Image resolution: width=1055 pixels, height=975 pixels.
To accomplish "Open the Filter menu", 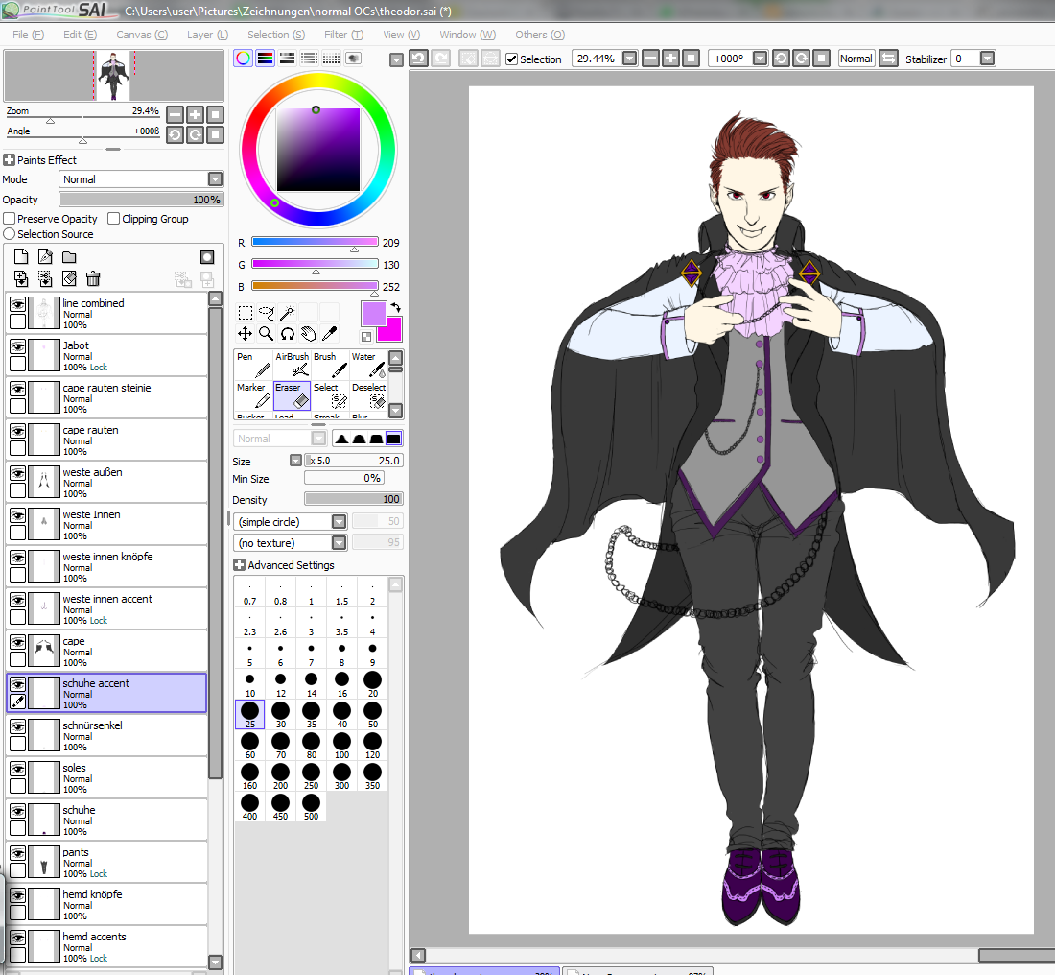I will (342, 35).
